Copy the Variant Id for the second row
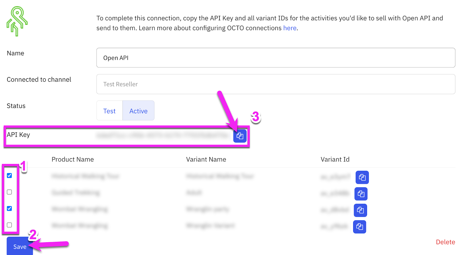Screen dimensions: 456x255 coord(361,194)
